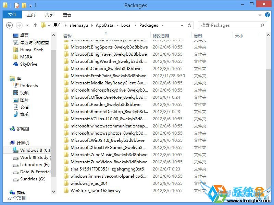Open the Quick Access Toolbar dropdown arrow

tap(30, 5)
